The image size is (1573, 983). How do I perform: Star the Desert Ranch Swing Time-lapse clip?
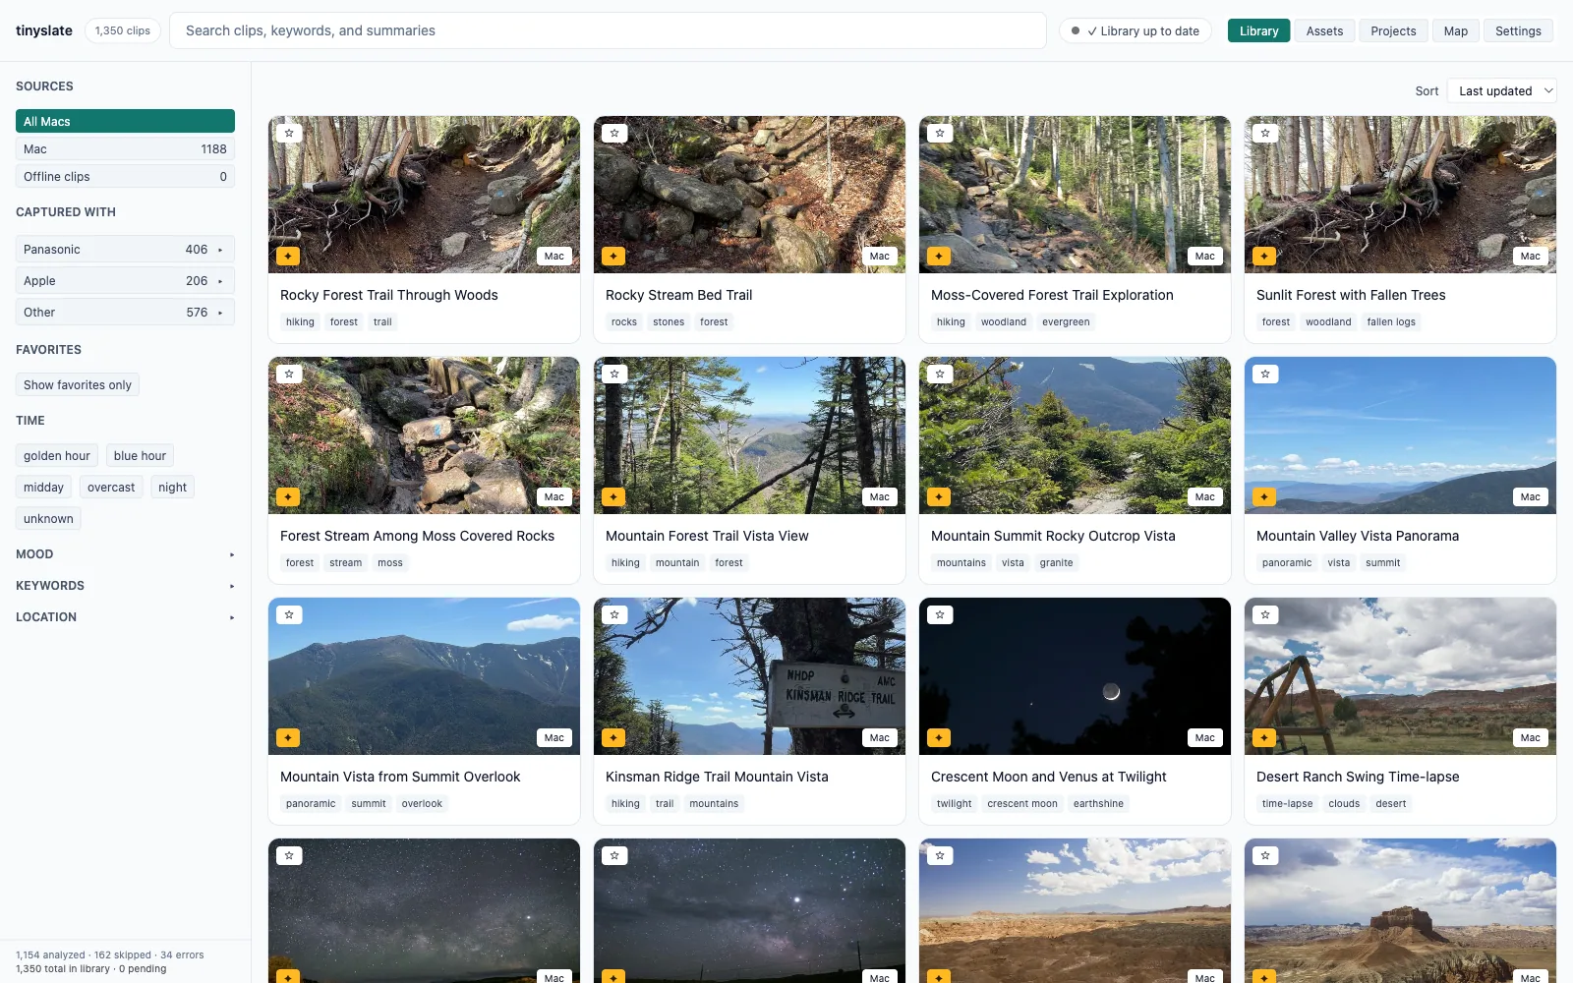(x=1265, y=614)
